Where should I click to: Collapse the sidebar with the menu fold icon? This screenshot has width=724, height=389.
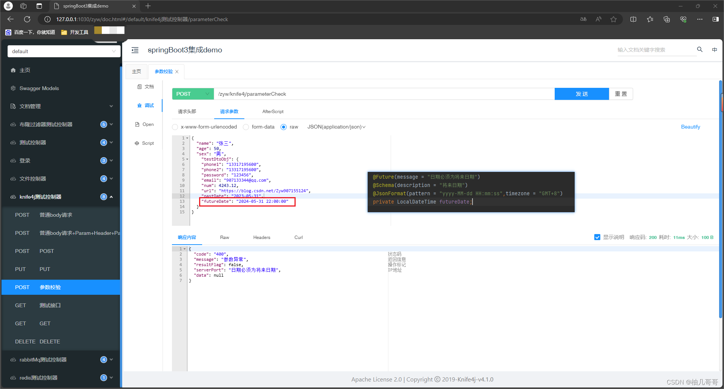[135, 50]
